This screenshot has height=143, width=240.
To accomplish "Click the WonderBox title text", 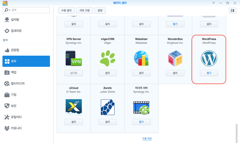I will [175, 39].
